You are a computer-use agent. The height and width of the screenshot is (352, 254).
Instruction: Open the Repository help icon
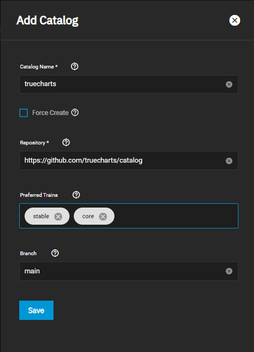[66, 142]
